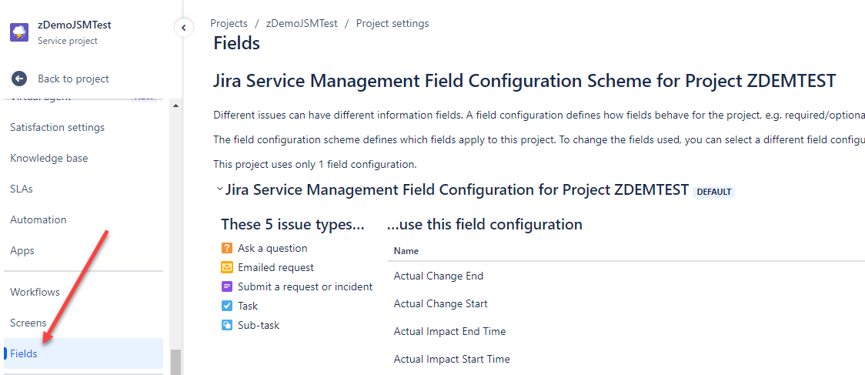The height and width of the screenshot is (375, 865).
Task: Click the Ask a question issue type icon
Action: click(227, 248)
